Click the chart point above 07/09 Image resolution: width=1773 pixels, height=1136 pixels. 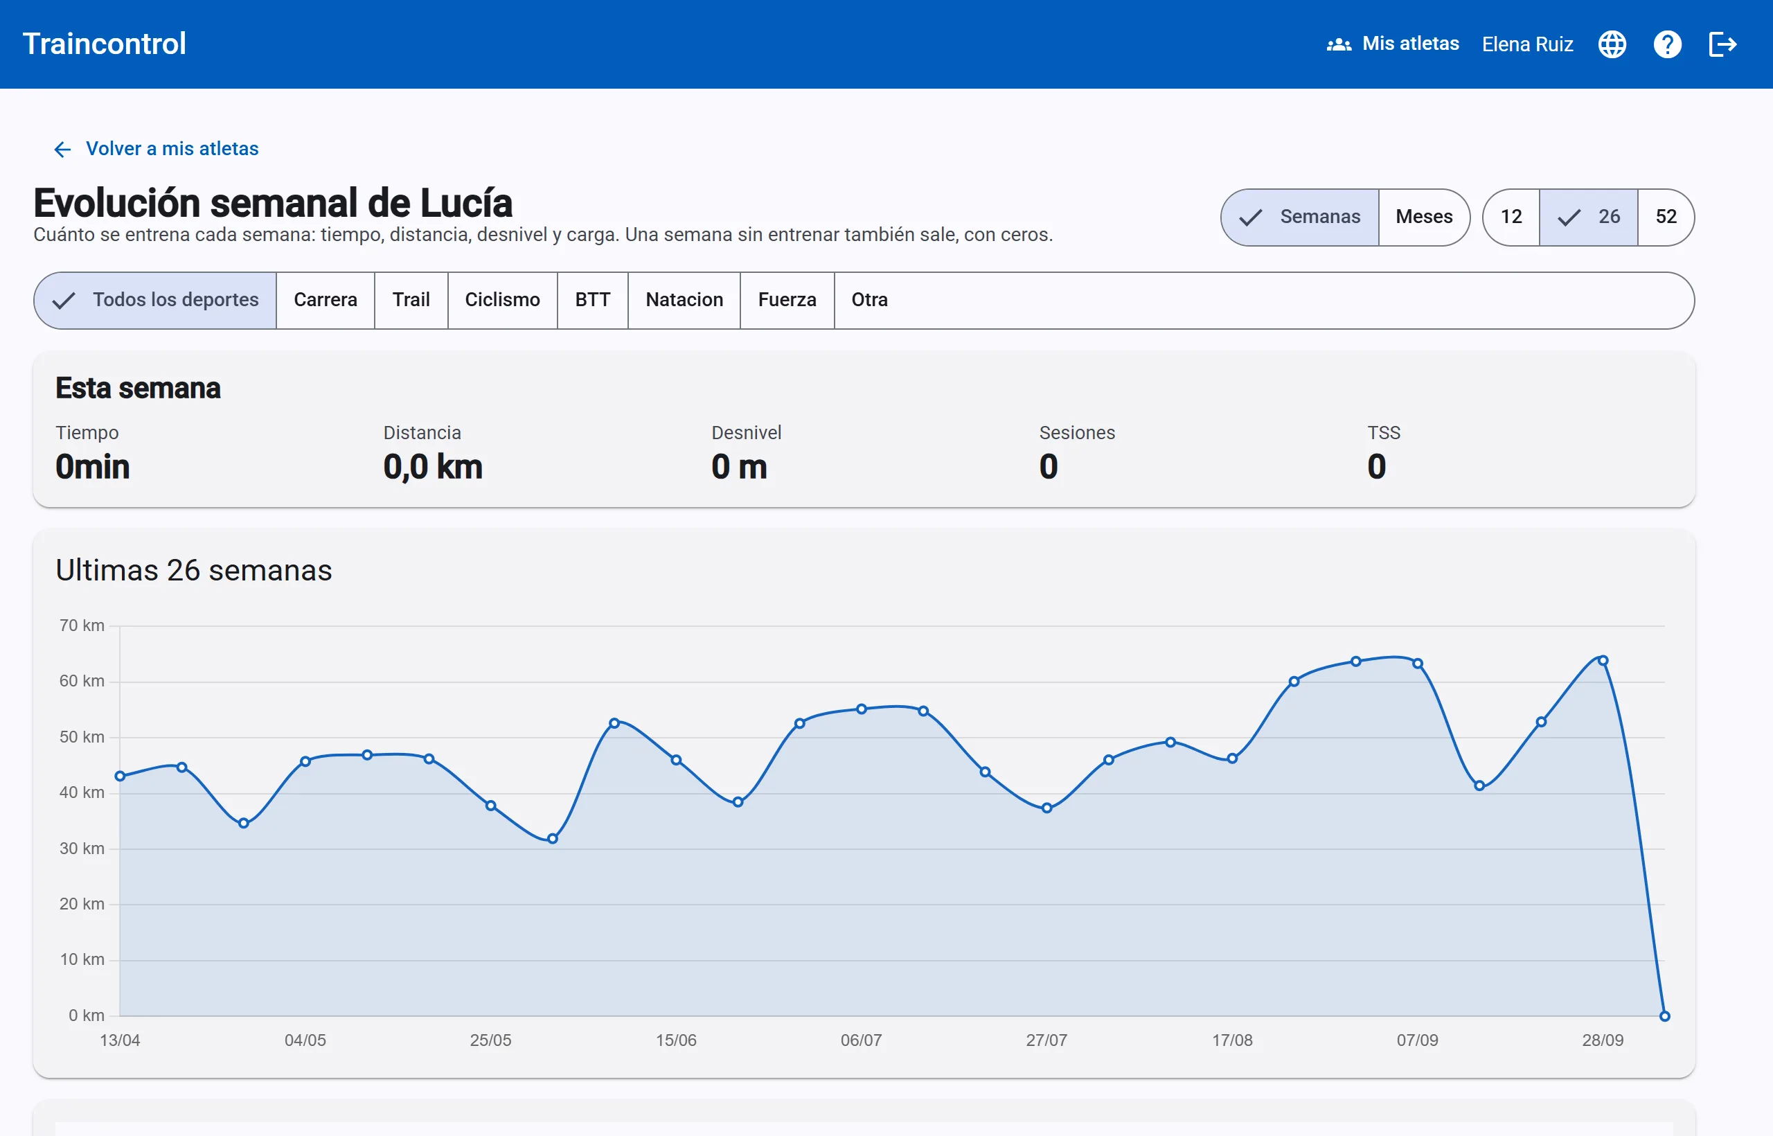(x=1418, y=663)
